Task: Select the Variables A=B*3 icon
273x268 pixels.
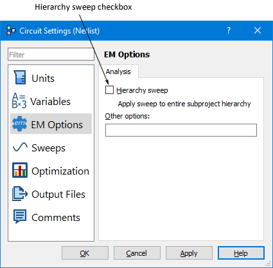Action: pos(19,100)
